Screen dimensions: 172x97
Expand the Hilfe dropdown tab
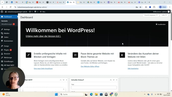click(x=164, y=15)
